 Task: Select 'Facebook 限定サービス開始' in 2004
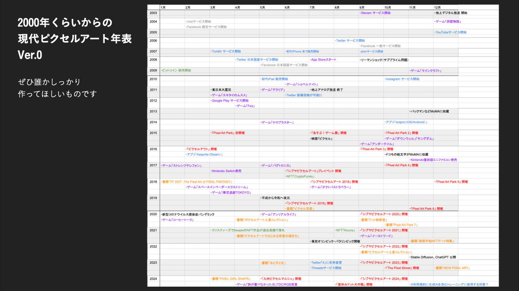click(206, 27)
